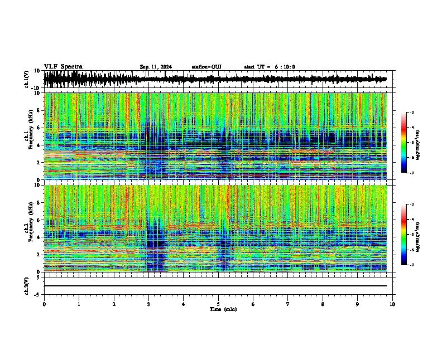Click the ch.1 spectrogram panel
Screen dimensions: 442x341
pos(215,136)
